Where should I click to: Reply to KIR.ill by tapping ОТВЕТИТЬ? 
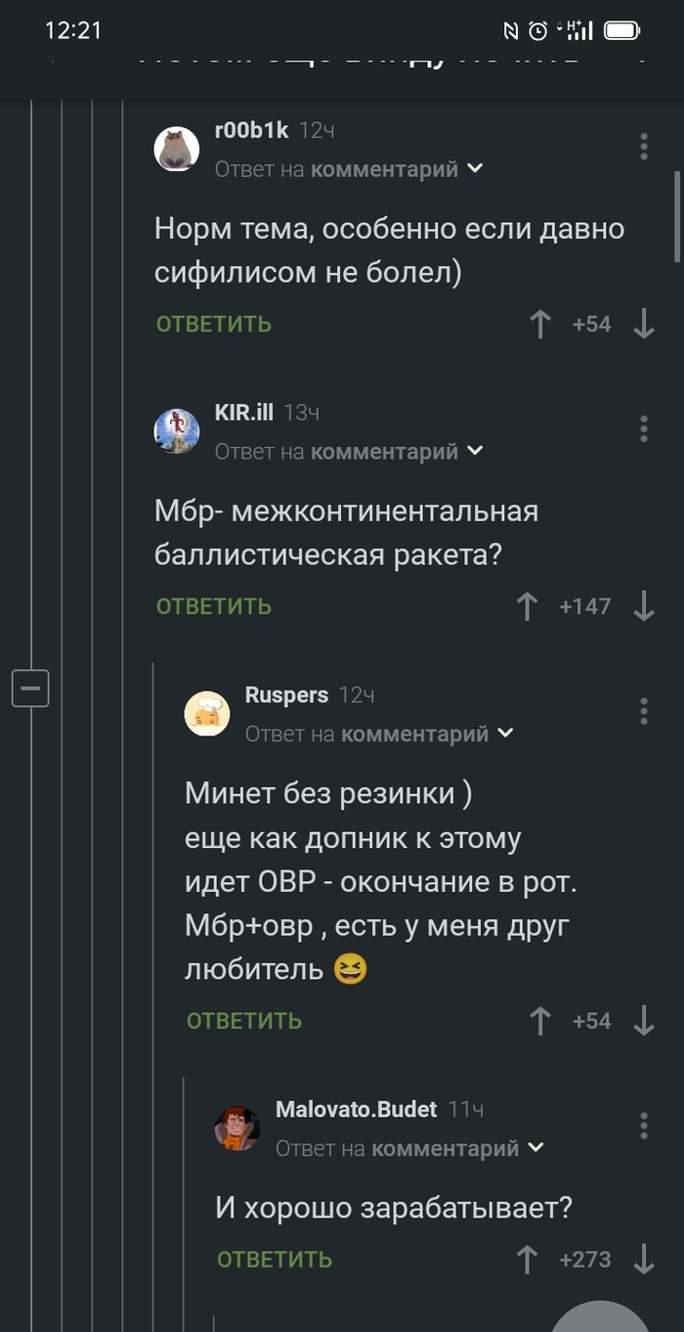pyautogui.click(x=212, y=606)
